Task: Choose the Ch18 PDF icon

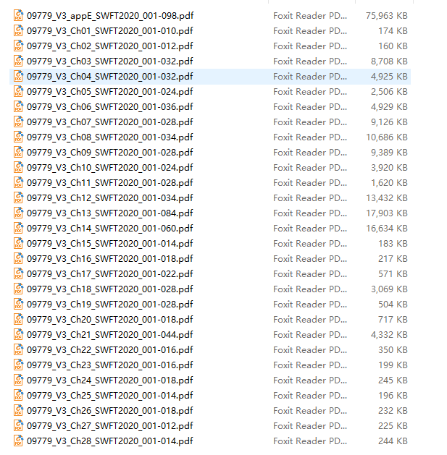Action: [x=19, y=289]
